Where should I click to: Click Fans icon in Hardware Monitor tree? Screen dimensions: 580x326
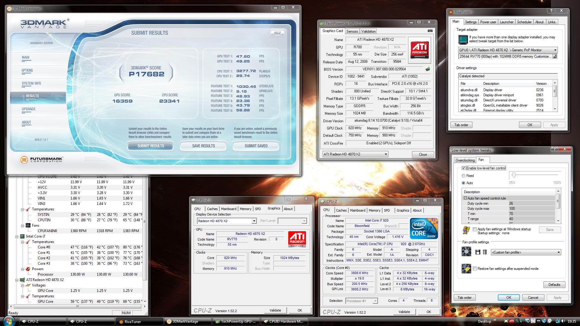[x=28, y=225]
